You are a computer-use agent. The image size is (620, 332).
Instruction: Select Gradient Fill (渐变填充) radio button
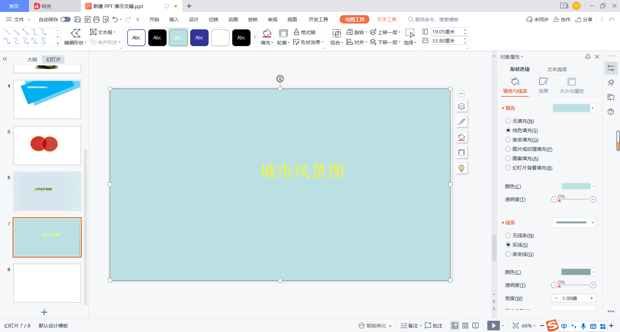(508, 140)
